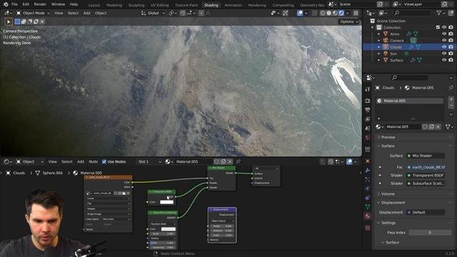Viewport: 457px width, 257px height.
Task: Click the Blender logo icon
Action: [x=6, y=4]
